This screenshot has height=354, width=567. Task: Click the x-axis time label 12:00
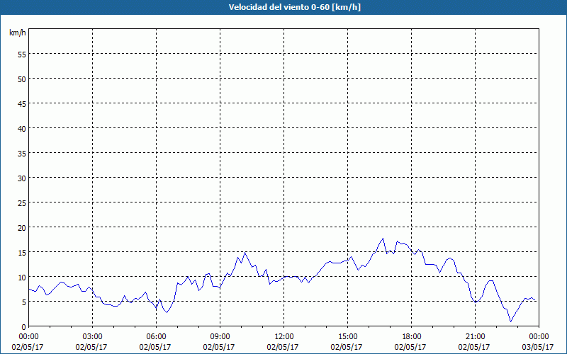pyautogui.click(x=283, y=337)
